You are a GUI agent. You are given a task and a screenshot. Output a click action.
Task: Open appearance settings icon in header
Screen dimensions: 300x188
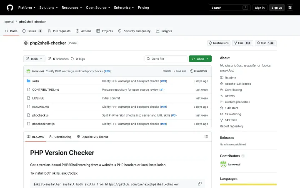click(x=290, y=8)
